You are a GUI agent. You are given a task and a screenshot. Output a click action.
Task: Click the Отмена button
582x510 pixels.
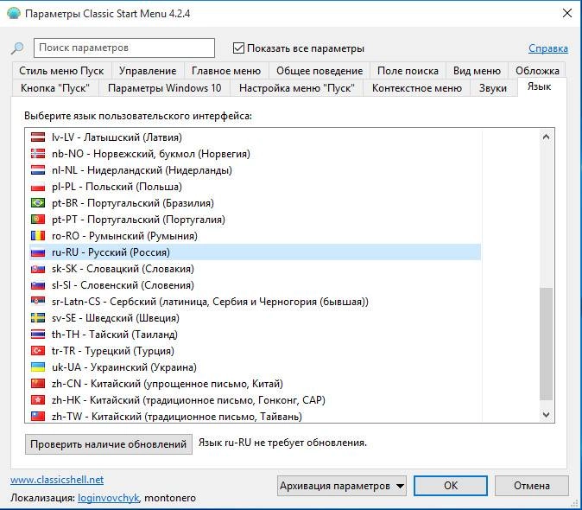click(x=532, y=486)
